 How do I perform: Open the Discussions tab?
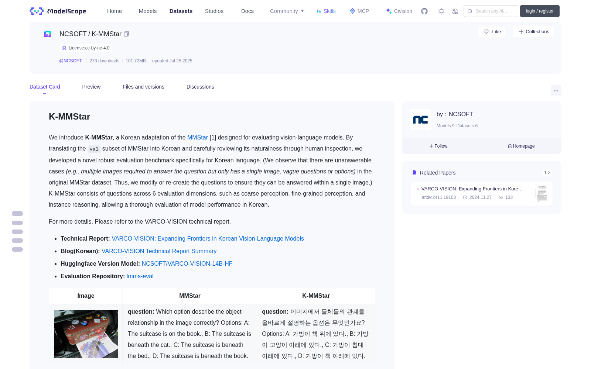(200, 87)
